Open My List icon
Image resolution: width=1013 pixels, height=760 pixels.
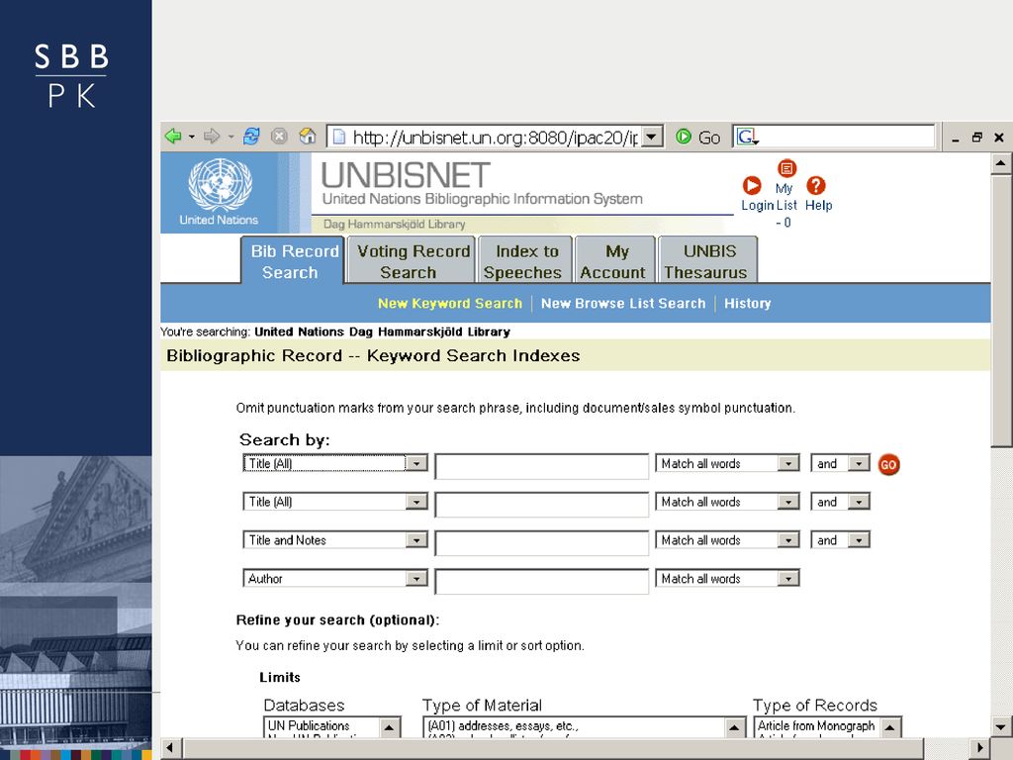pyautogui.click(x=786, y=168)
